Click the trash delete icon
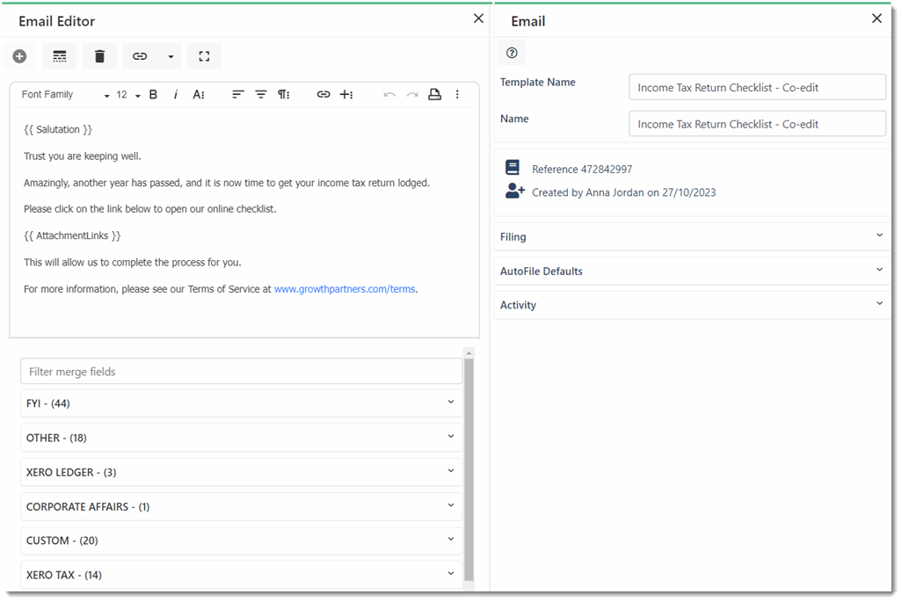Viewport: 902px width, 602px height. 99,56
